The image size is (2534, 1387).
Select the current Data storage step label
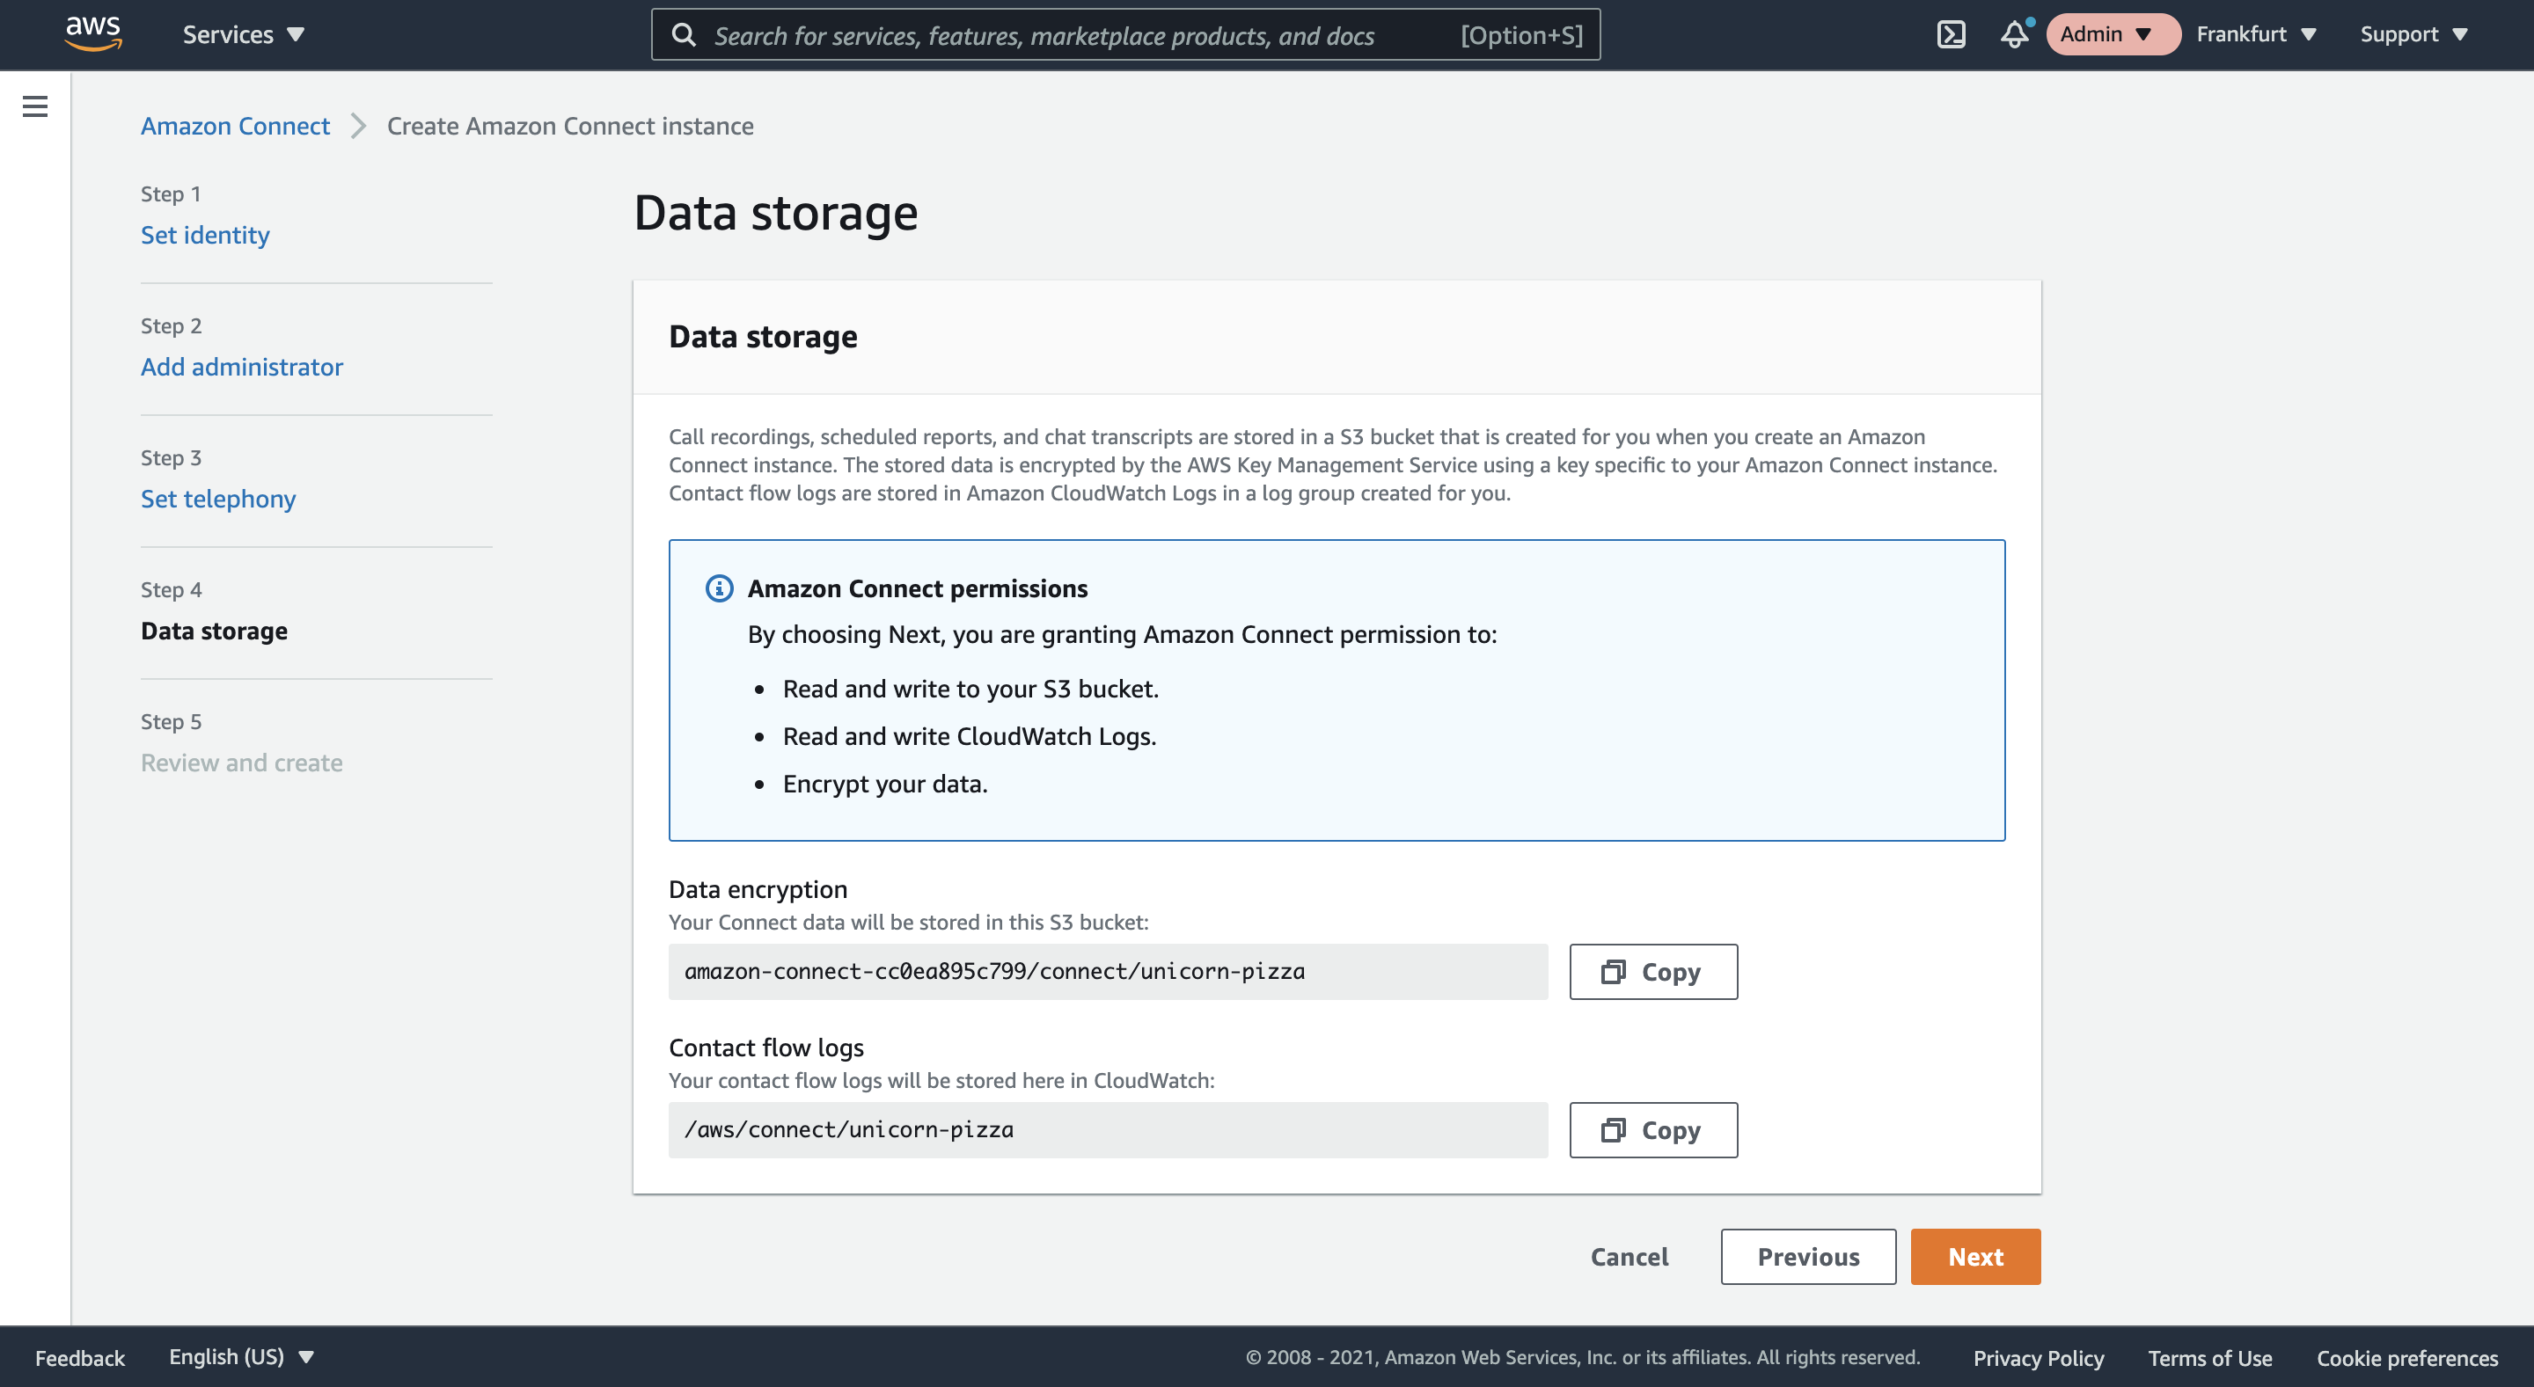pos(215,630)
